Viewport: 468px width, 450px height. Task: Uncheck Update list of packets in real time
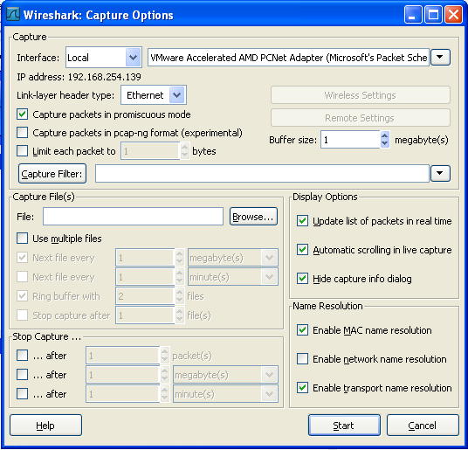click(x=302, y=221)
